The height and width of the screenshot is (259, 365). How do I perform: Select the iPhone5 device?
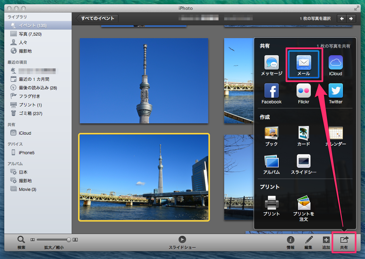38,152
